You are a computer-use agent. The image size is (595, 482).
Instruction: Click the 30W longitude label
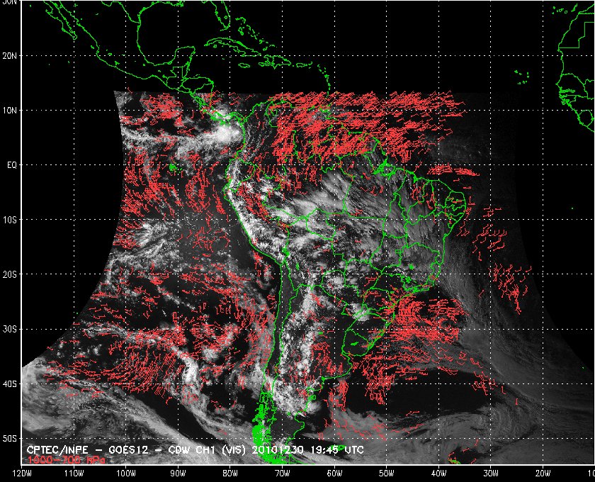pos(491,473)
